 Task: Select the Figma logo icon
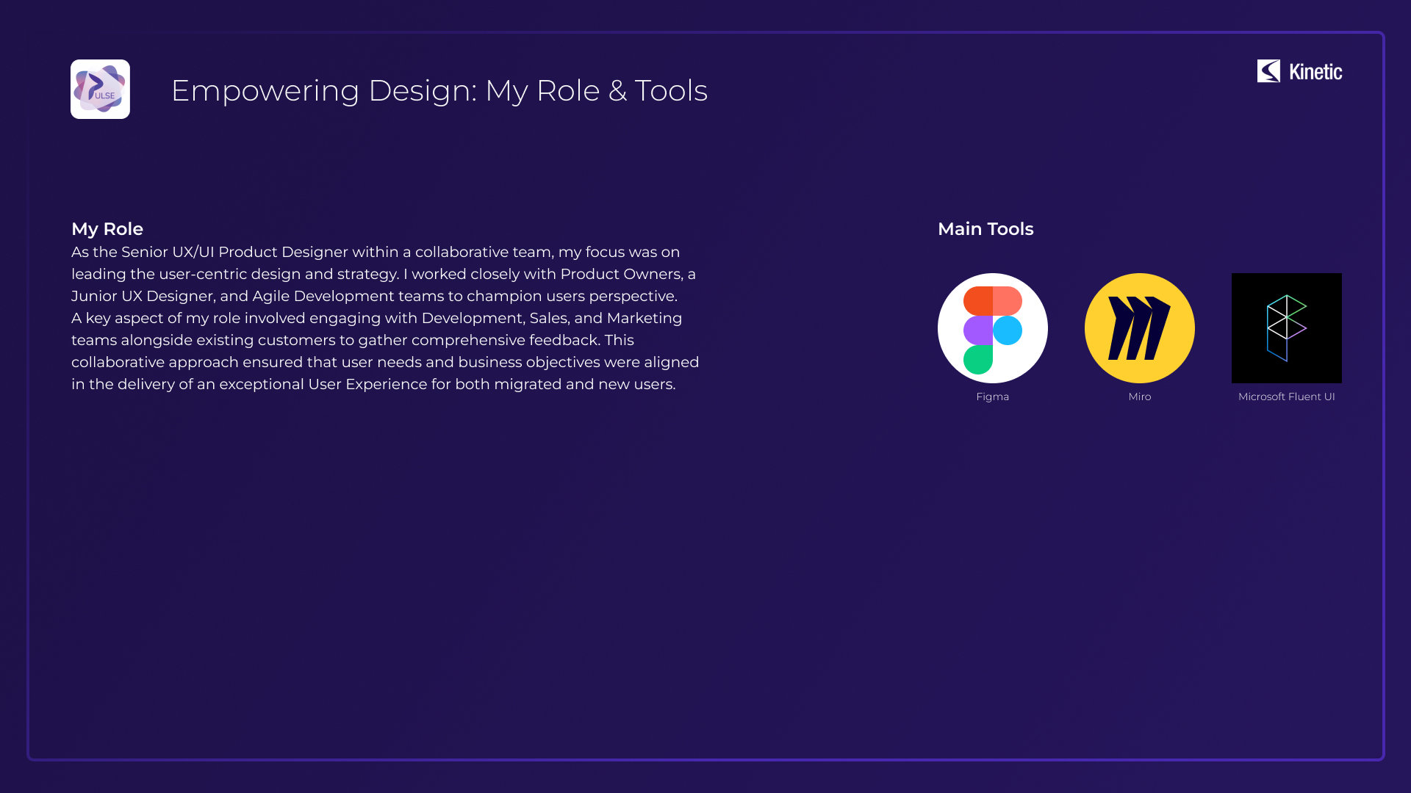tap(992, 327)
